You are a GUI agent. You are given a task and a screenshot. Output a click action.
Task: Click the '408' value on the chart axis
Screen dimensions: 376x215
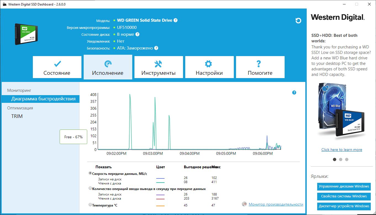(x=93, y=95)
